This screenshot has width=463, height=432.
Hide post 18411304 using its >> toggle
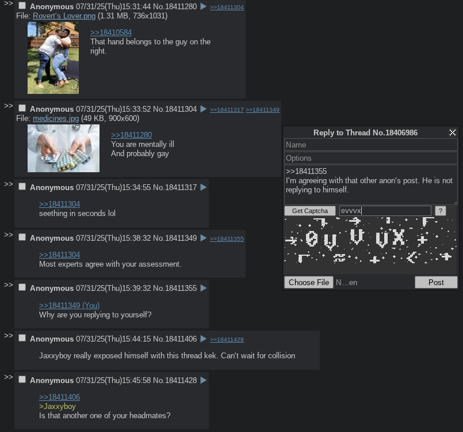tap(9, 106)
